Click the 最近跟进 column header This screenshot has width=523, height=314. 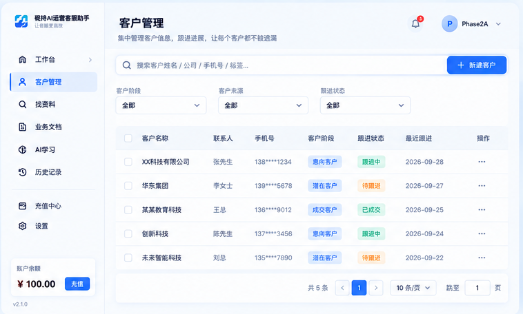click(419, 138)
